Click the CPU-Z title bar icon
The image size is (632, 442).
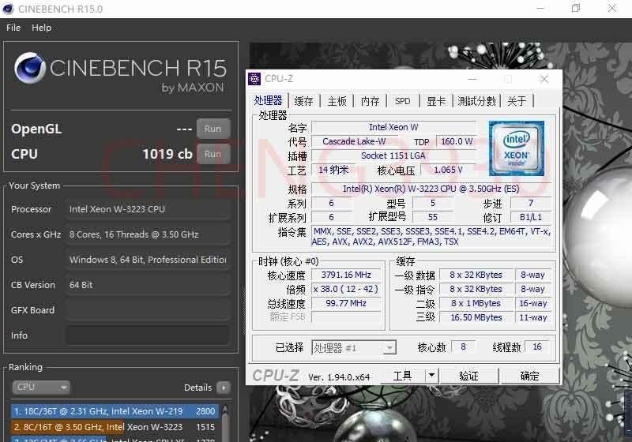254,79
